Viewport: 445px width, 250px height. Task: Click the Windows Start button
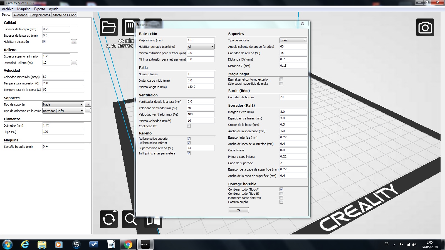pos(8,244)
